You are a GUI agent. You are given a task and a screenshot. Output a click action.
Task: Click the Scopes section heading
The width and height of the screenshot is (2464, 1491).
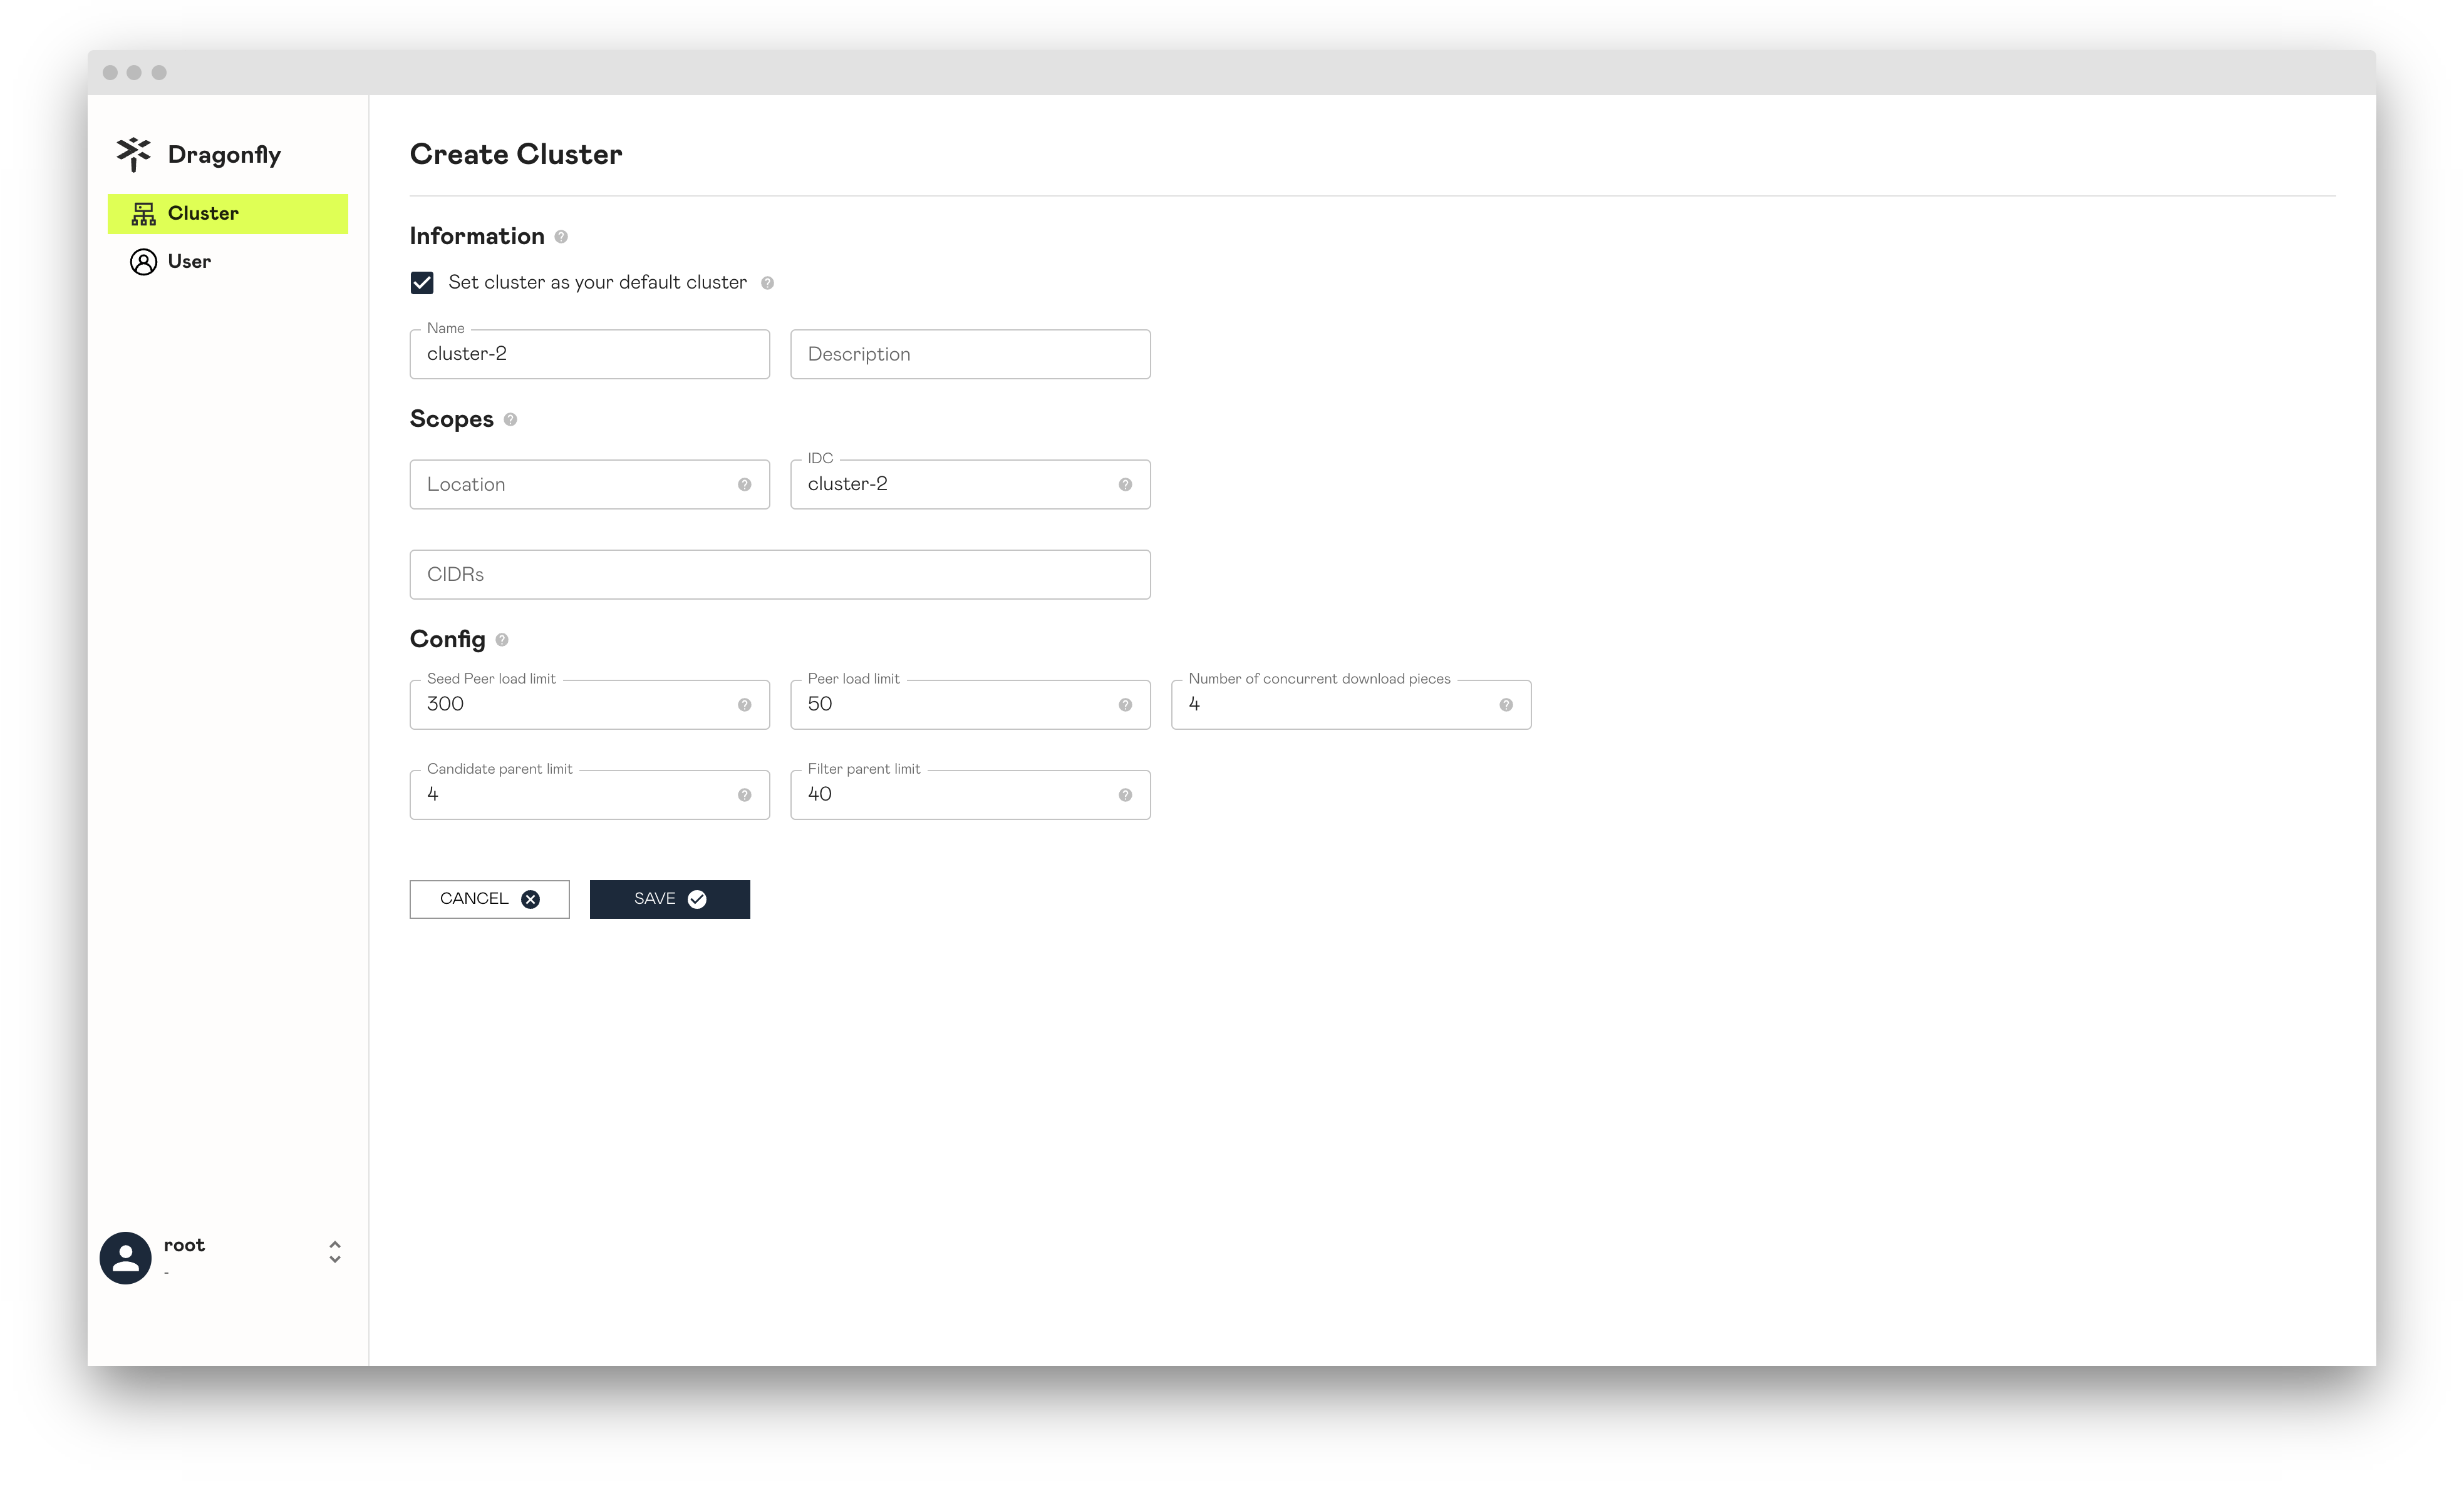452,420
